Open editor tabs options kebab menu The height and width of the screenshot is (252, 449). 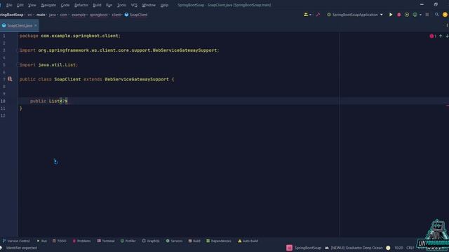(x=447, y=25)
